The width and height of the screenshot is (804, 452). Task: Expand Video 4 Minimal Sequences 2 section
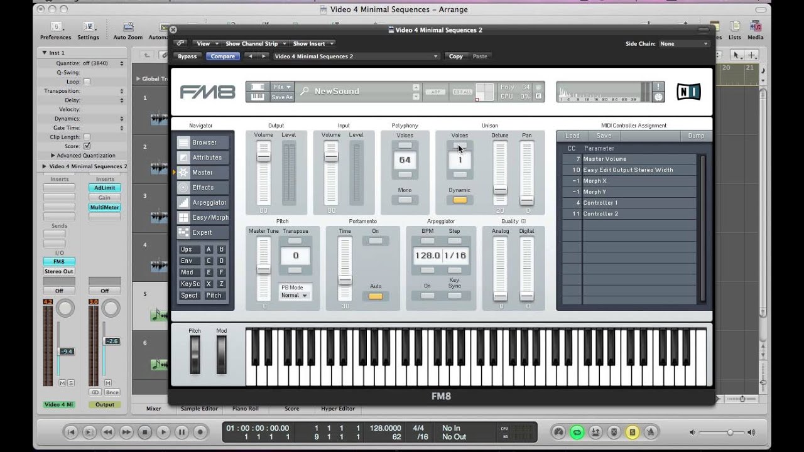(44, 166)
